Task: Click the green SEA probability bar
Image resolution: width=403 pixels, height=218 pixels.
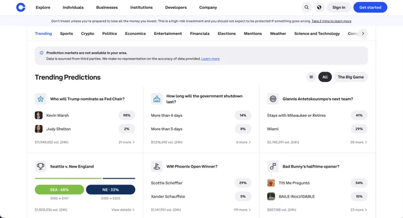Action: point(68,178)
